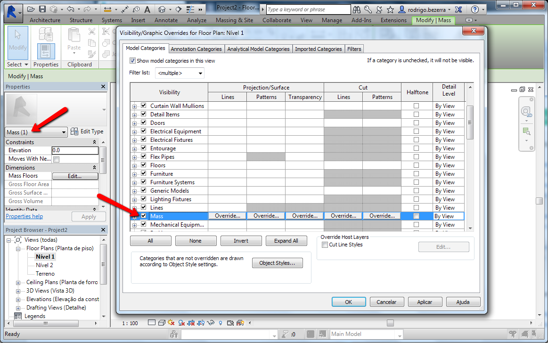Expand the Doors category tree node
This screenshot has width=548, height=343.
(x=135, y=123)
